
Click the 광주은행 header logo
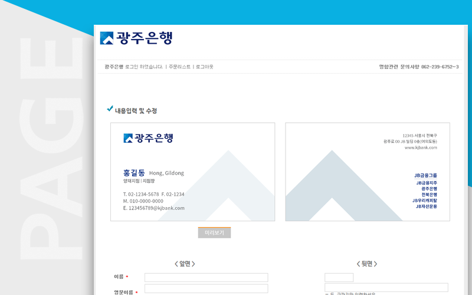point(136,38)
